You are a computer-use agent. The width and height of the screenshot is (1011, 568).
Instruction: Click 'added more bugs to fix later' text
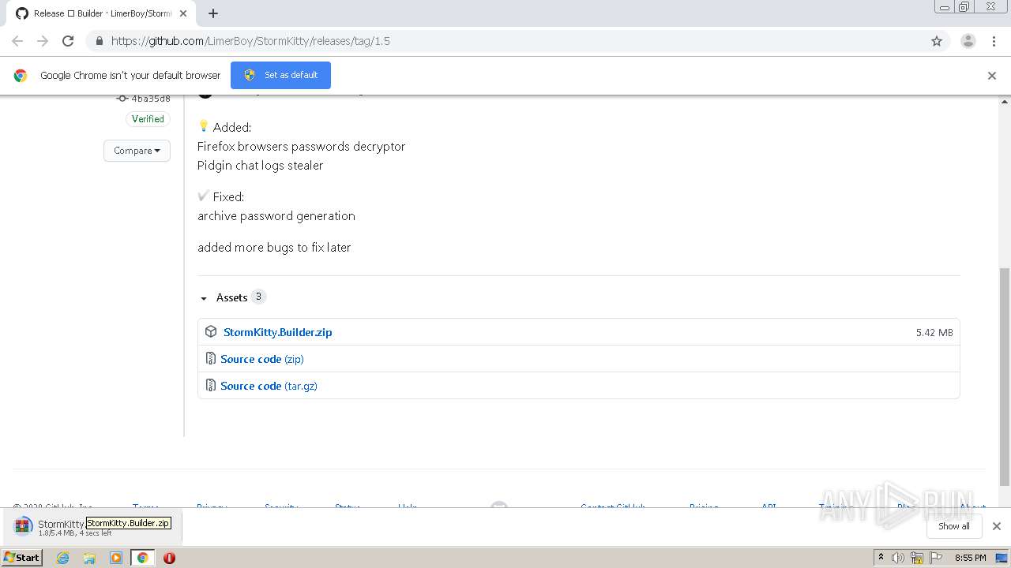point(274,247)
